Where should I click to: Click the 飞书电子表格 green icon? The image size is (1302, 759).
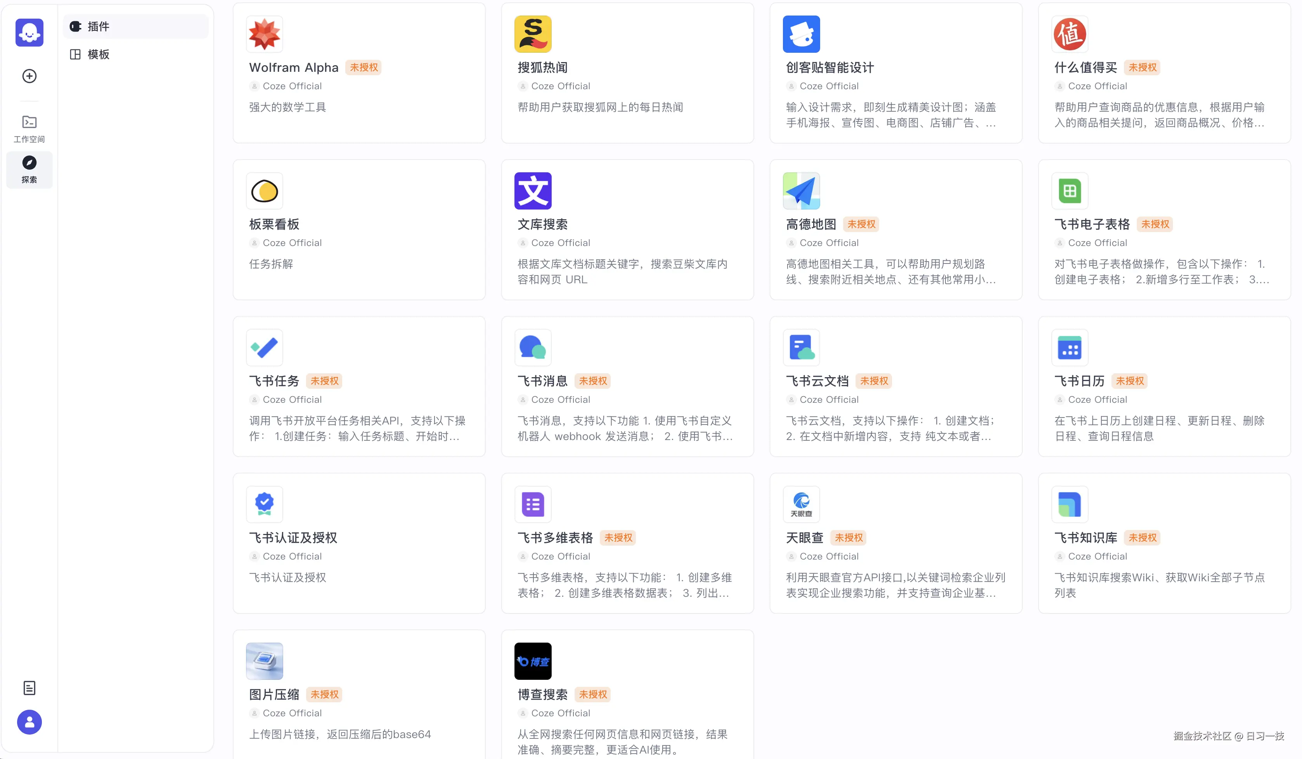pos(1070,191)
